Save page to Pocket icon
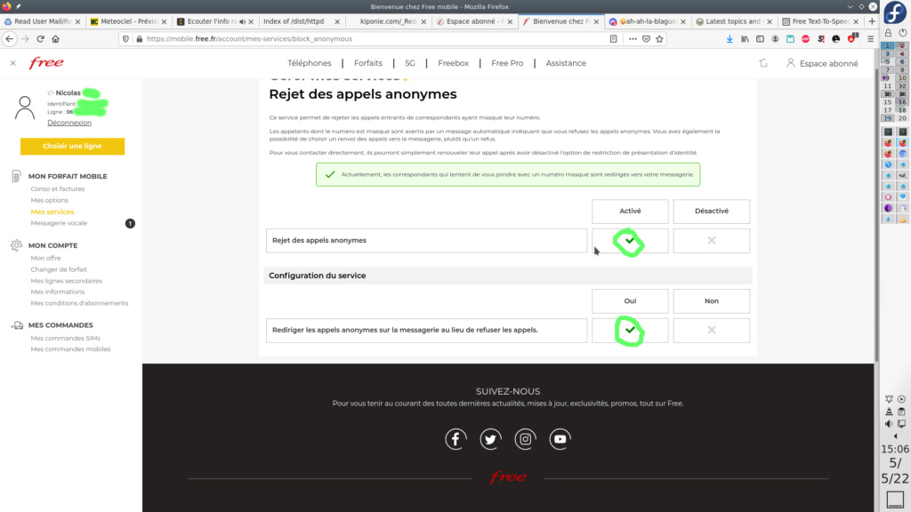Screen dimensions: 911x512 tap(646, 39)
